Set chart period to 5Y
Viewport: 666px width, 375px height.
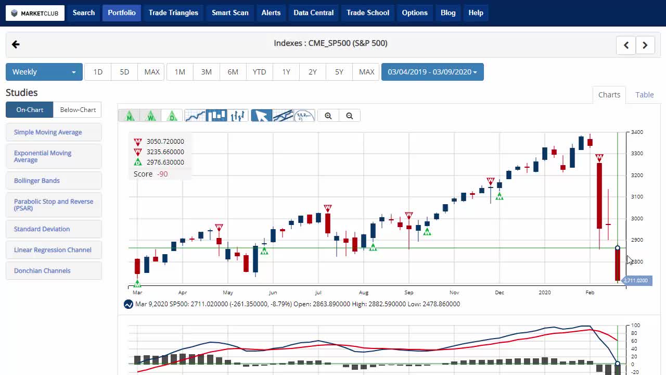339,72
